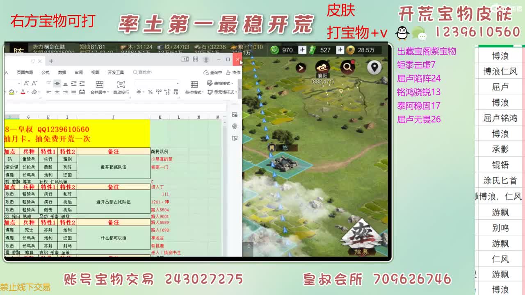Open the font size dropdown arrow

pyautogui.click(x=19, y=83)
